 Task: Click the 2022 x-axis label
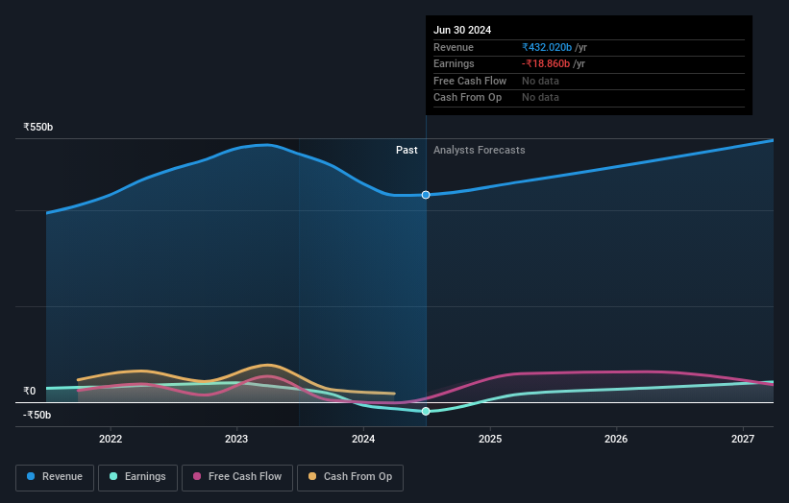[x=111, y=440]
